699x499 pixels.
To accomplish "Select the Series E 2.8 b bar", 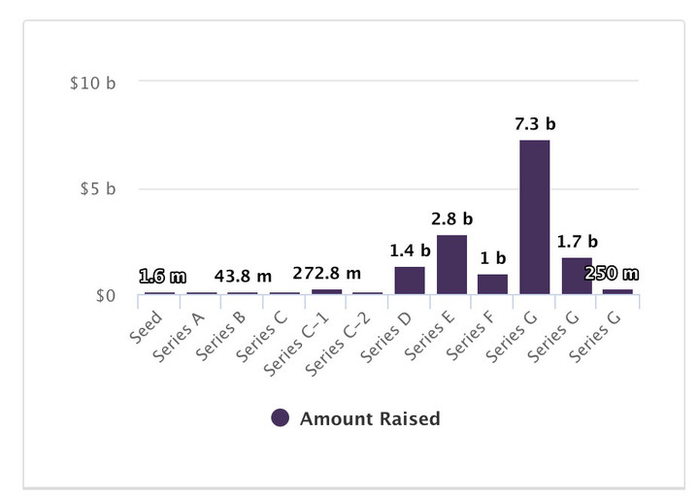I will [451, 264].
